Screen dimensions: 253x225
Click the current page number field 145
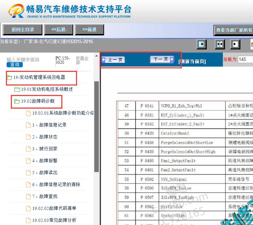pyautogui.click(x=246, y=59)
